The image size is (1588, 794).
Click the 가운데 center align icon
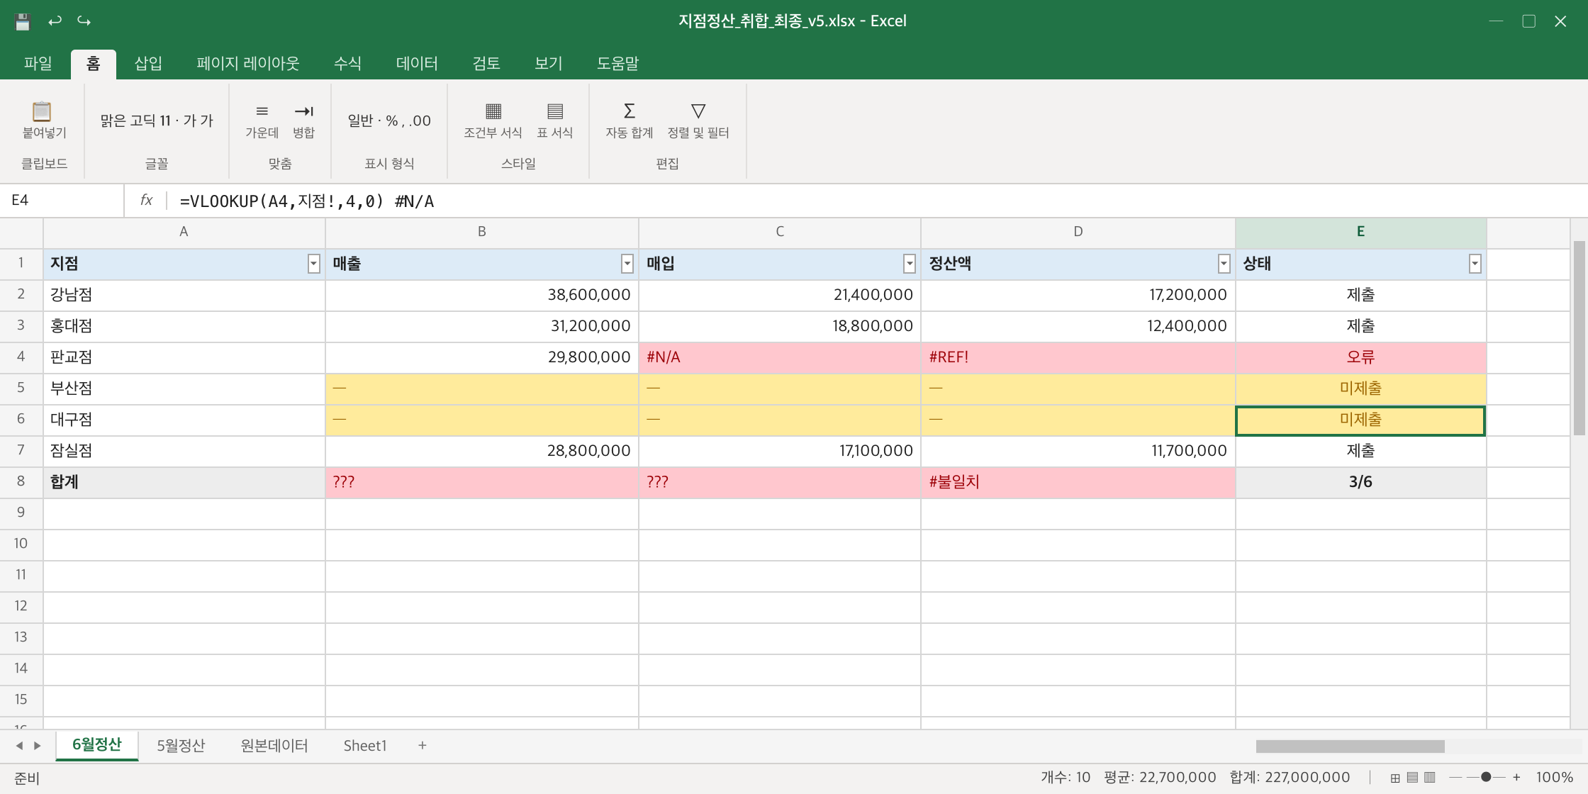[x=262, y=111]
